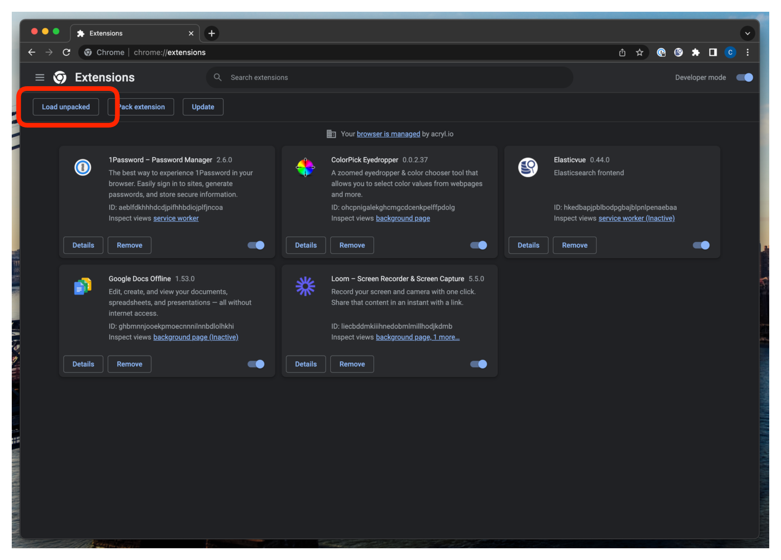Reload the page with refresh icon
Viewport: 781px width, 560px height.
click(x=66, y=52)
